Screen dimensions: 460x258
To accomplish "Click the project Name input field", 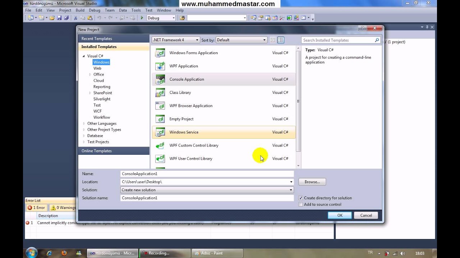I will click(207, 174).
